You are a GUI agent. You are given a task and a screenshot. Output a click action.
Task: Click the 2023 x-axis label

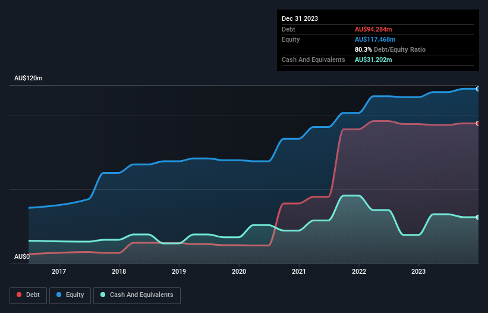point(418,271)
